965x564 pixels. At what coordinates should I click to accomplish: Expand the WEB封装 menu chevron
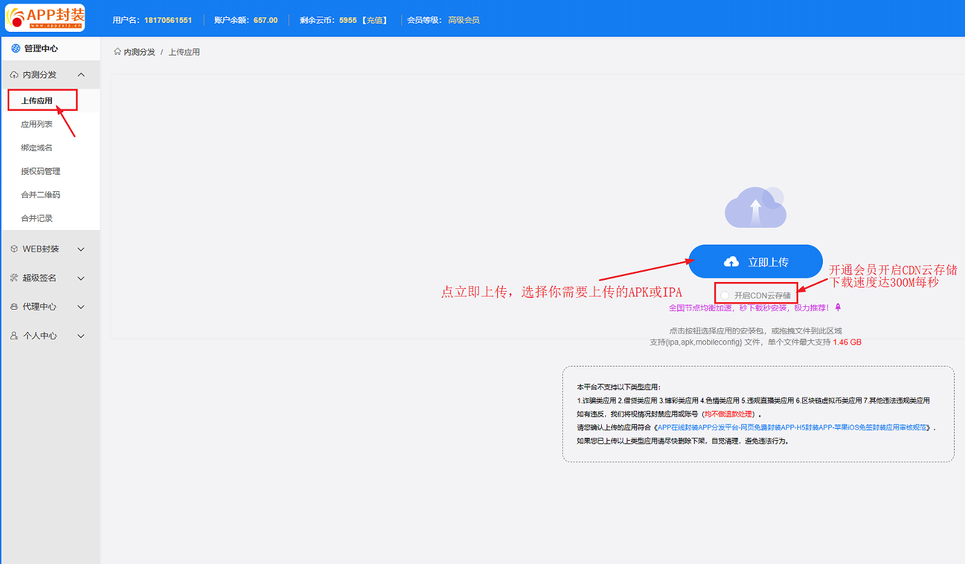(81, 249)
